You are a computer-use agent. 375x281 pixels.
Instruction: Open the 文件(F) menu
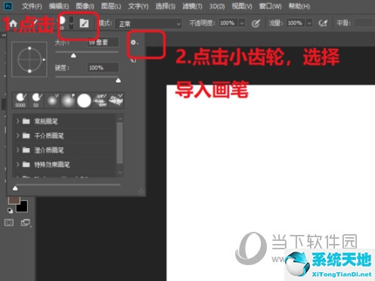(x=32, y=6)
